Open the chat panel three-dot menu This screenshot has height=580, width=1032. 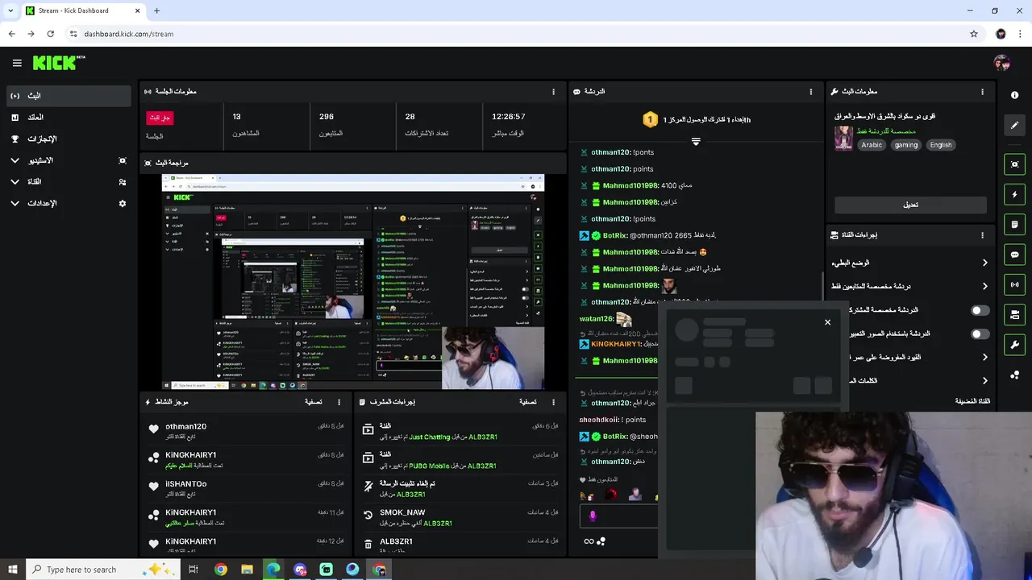pyautogui.click(x=811, y=92)
